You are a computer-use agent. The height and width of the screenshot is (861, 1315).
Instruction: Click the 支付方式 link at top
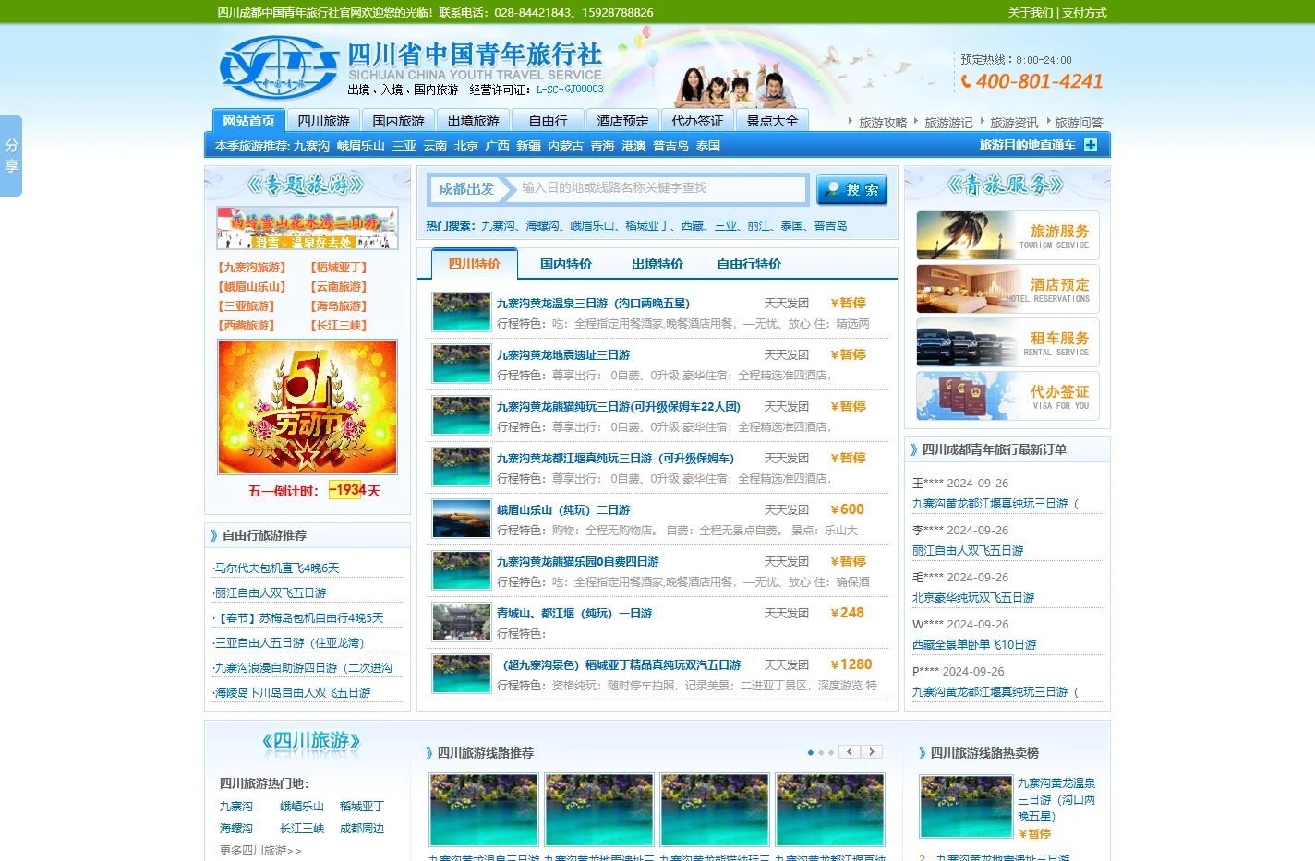[1084, 13]
